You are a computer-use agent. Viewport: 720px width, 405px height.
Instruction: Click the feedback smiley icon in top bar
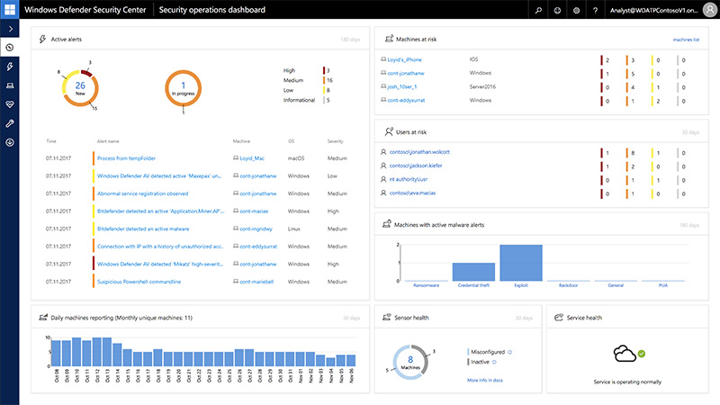[x=557, y=10]
